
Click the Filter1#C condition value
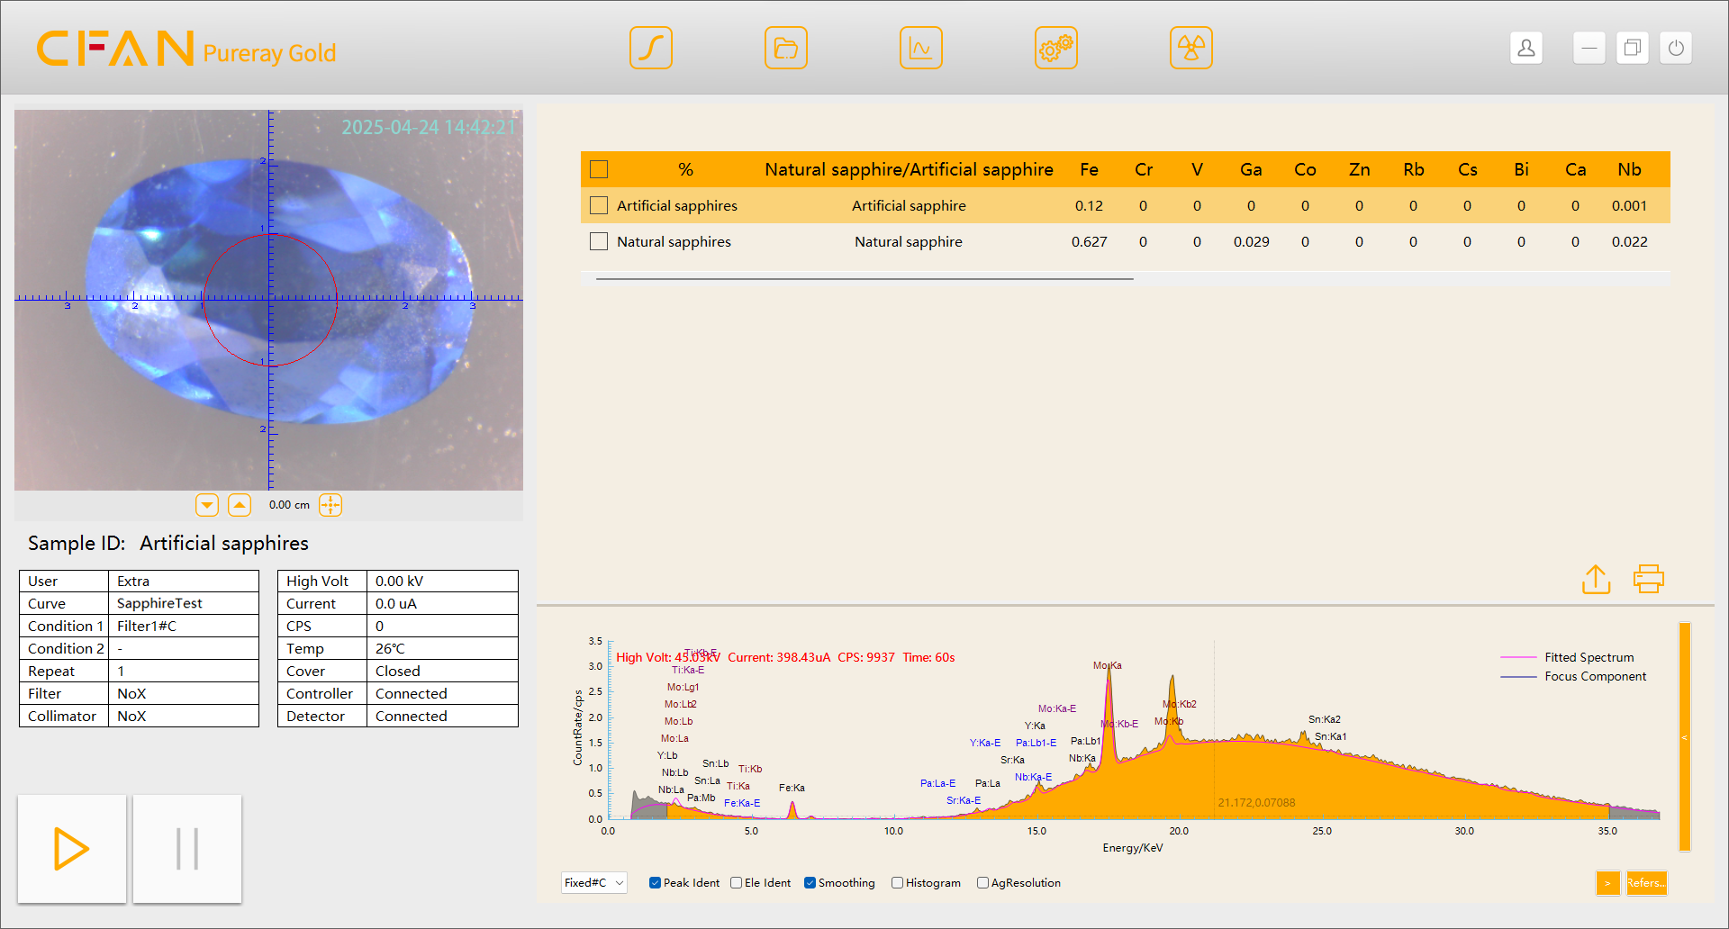(x=147, y=626)
